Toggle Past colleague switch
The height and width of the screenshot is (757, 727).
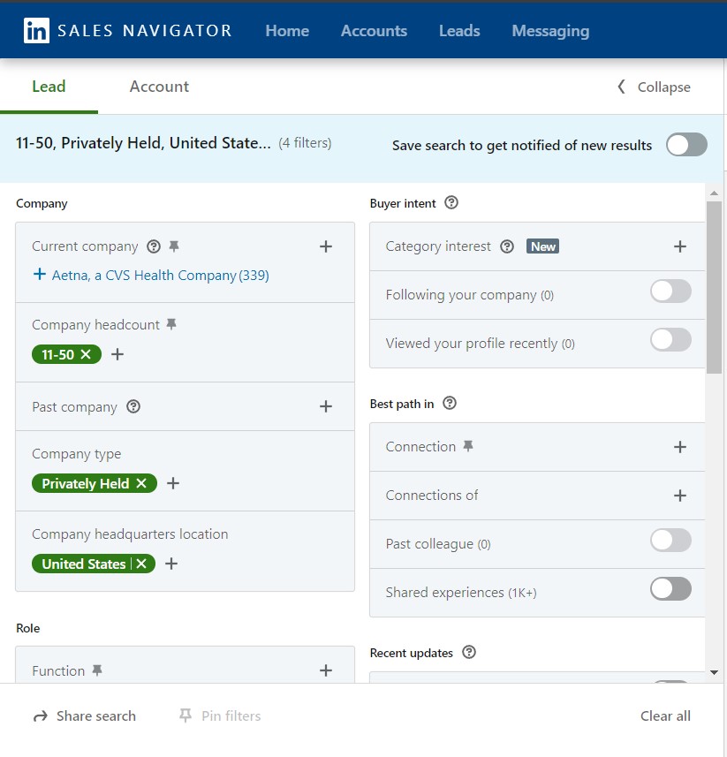click(x=670, y=541)
